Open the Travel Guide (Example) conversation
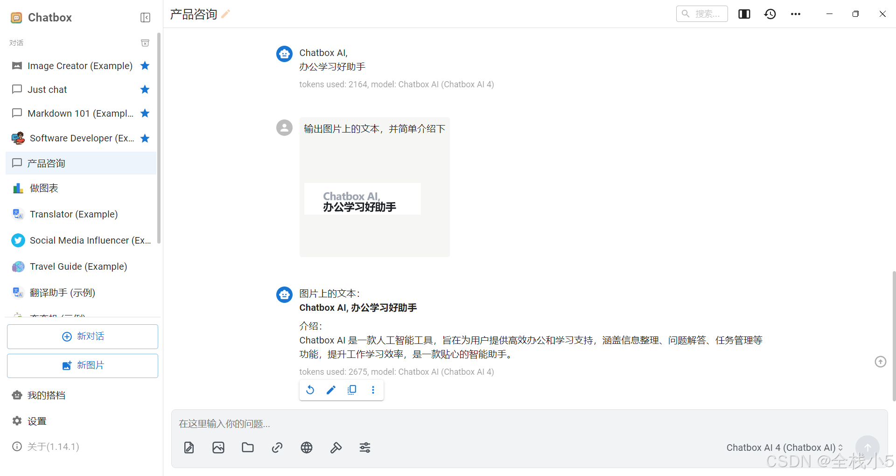The height and width of the screenshot is (476, 896). click(81, 266)
